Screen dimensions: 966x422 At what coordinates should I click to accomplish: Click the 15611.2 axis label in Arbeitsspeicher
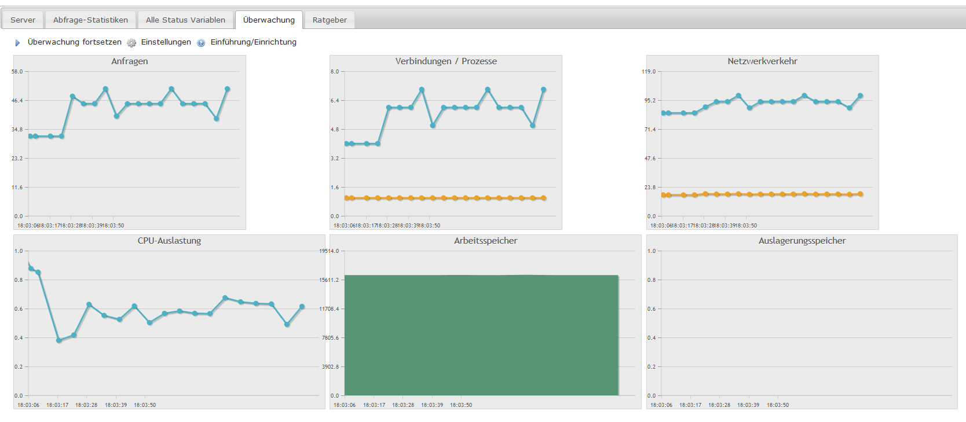pyautogui.click(x=329, y=280)
